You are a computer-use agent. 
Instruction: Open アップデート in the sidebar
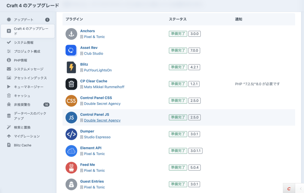[24, 20]
